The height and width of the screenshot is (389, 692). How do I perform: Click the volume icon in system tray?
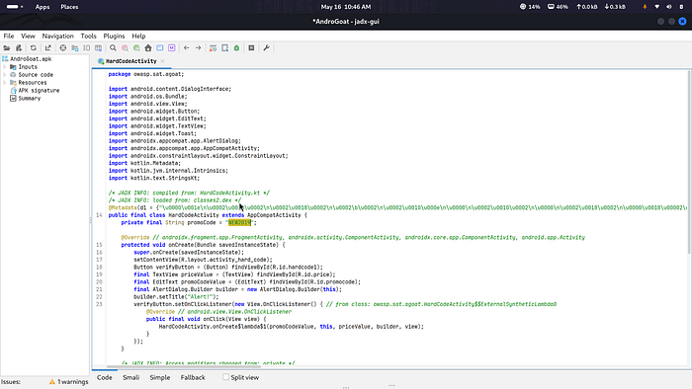pyautogui.click(x=669, y=7)
